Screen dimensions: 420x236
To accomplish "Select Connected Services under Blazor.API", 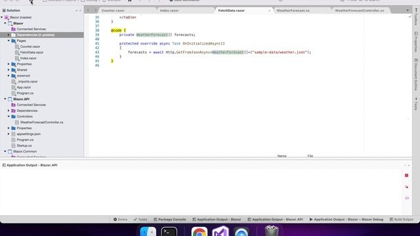I will pos(31,105).
